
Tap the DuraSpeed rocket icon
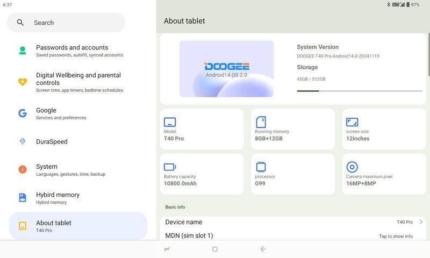(23, 141)
